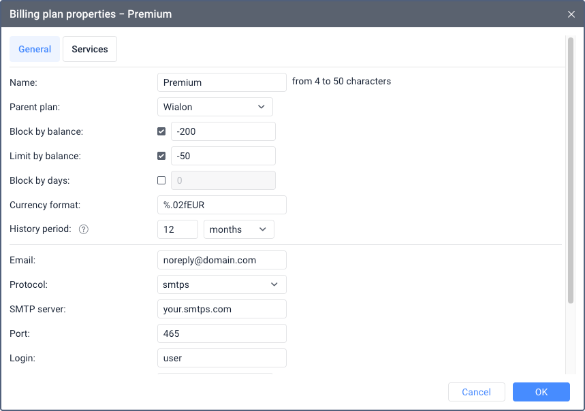Enable the Block by days checkbox
The height and width of the screenshot is (411, 585).
click(161, 180)
